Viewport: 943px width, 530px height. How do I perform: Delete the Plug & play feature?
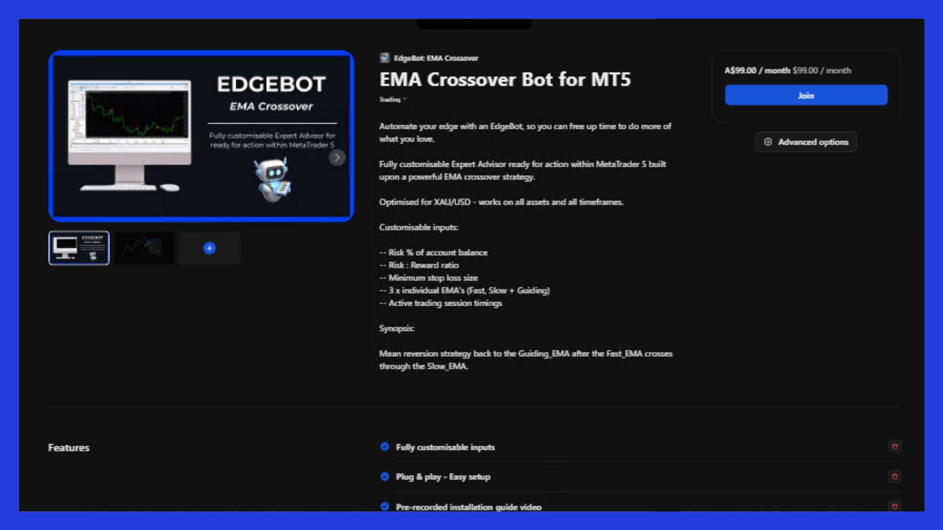[894, 477]
